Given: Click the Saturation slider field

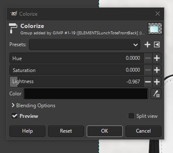Looking at the screenshot, I should 77,70.
